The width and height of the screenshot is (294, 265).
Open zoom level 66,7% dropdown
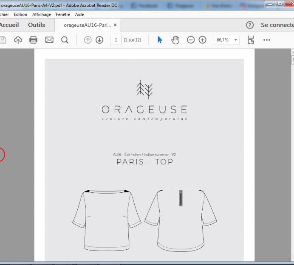click(x=227, y=40)
